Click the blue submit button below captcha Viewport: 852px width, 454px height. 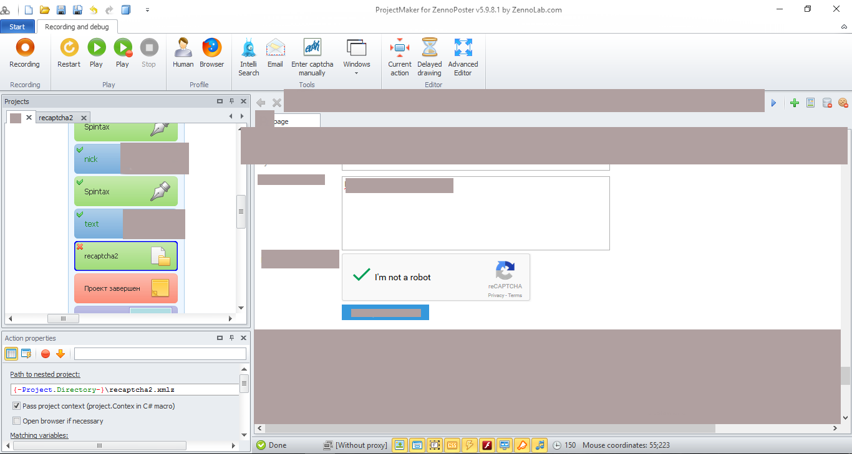[385, 313]
